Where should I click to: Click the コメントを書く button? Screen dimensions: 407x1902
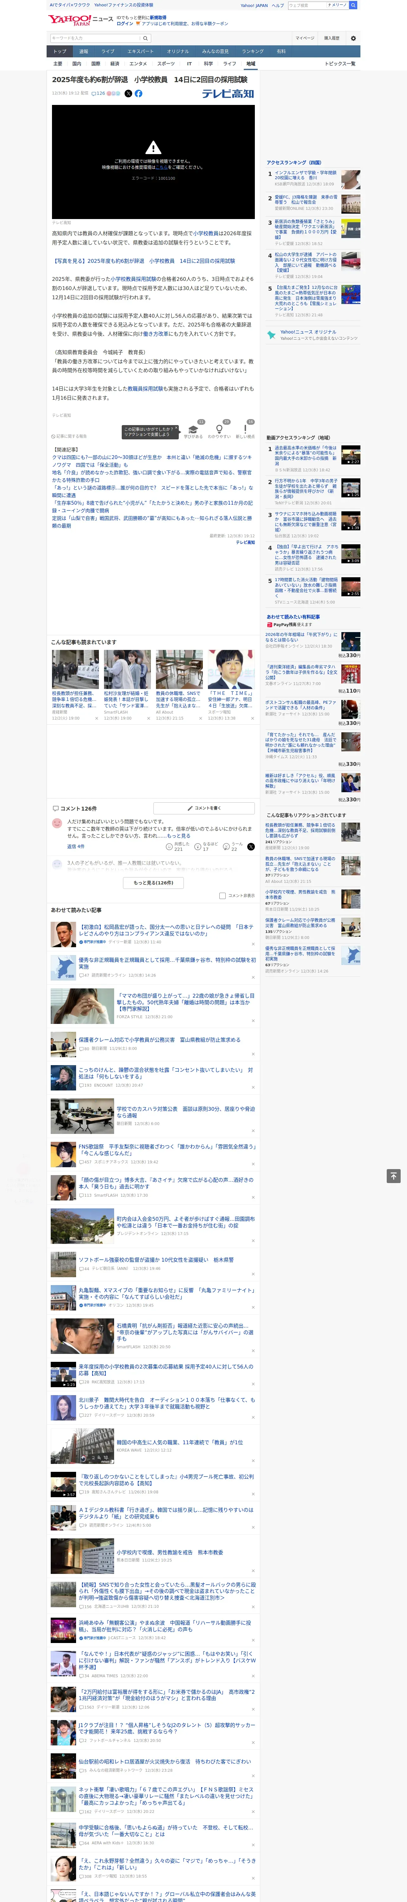click(x=204, y=808)
